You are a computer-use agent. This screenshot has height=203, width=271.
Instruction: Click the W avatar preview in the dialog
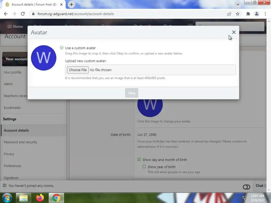44,58
